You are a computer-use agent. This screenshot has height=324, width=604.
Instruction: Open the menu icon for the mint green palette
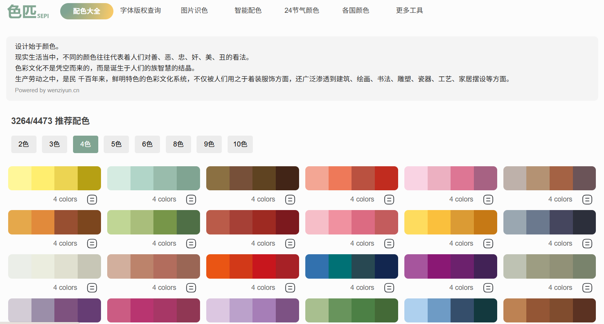pos(191,200)
